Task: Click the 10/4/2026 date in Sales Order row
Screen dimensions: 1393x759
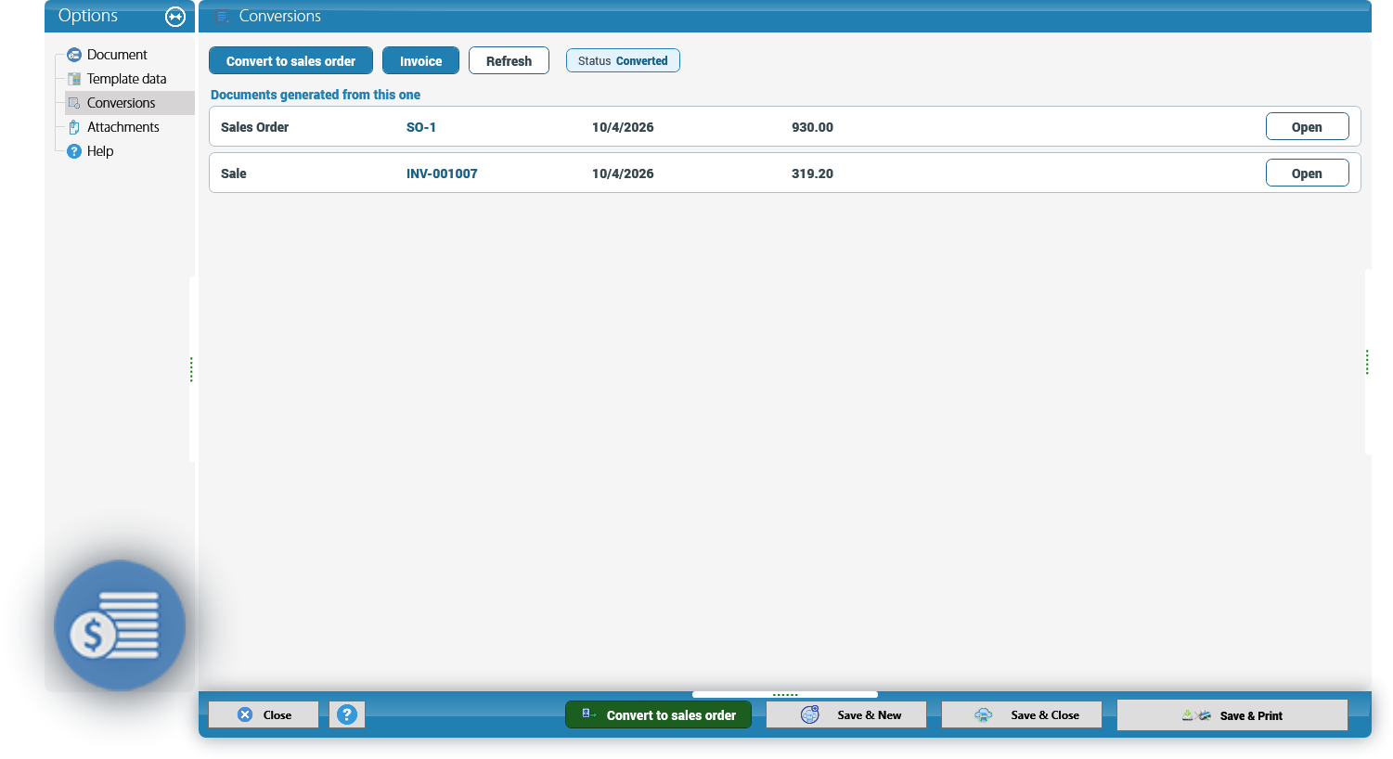Action: click(623, 127)
